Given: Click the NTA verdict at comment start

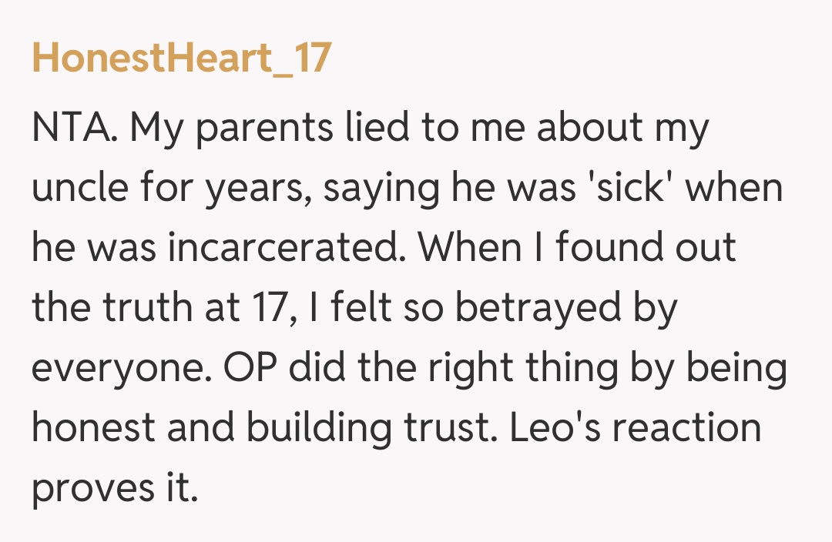Looking at the screenshot, I should pos(75,129).
